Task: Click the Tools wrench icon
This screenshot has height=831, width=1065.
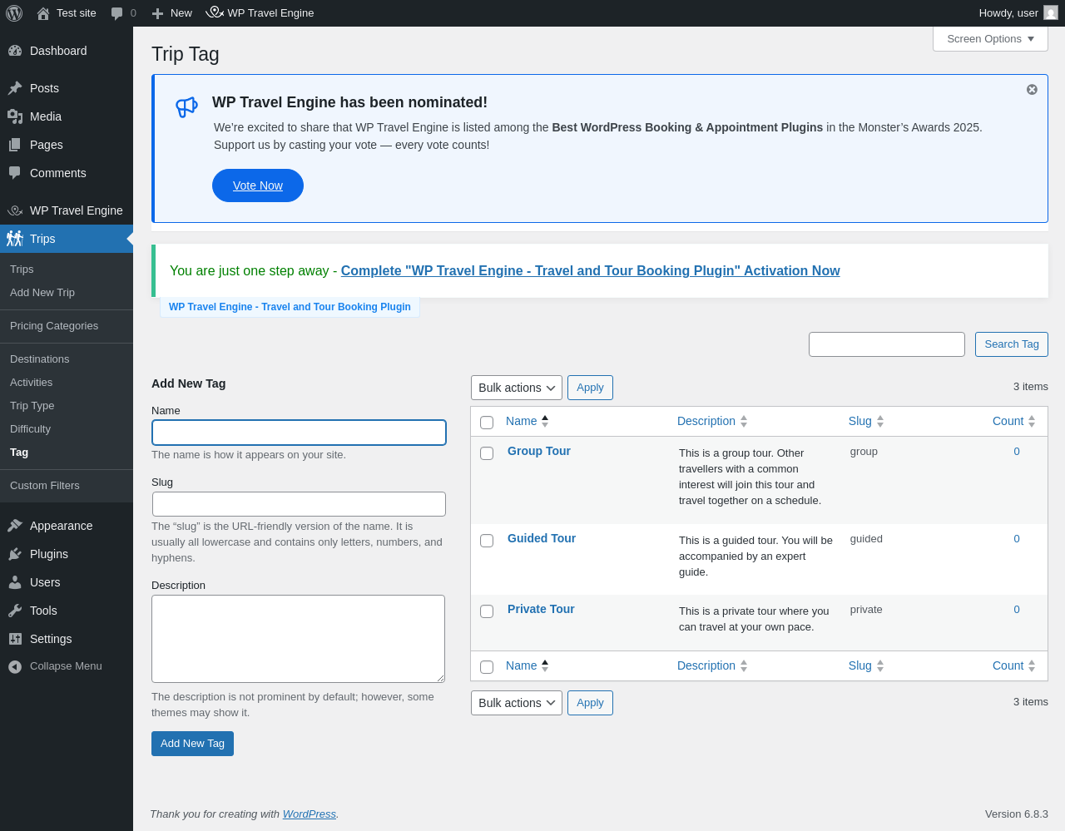Action: [x=15, y=611]
